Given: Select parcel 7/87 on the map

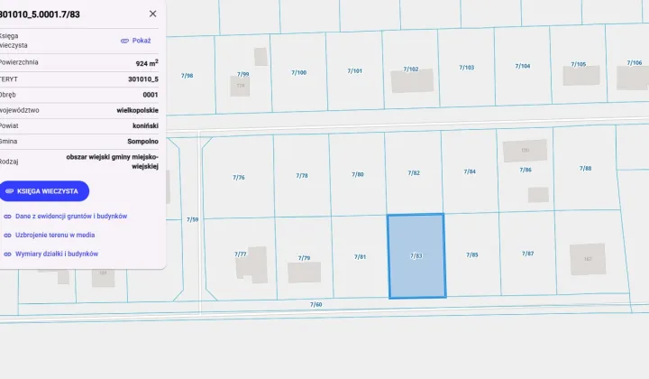Looking at the screenshot, I should click(x=527, y=253).
